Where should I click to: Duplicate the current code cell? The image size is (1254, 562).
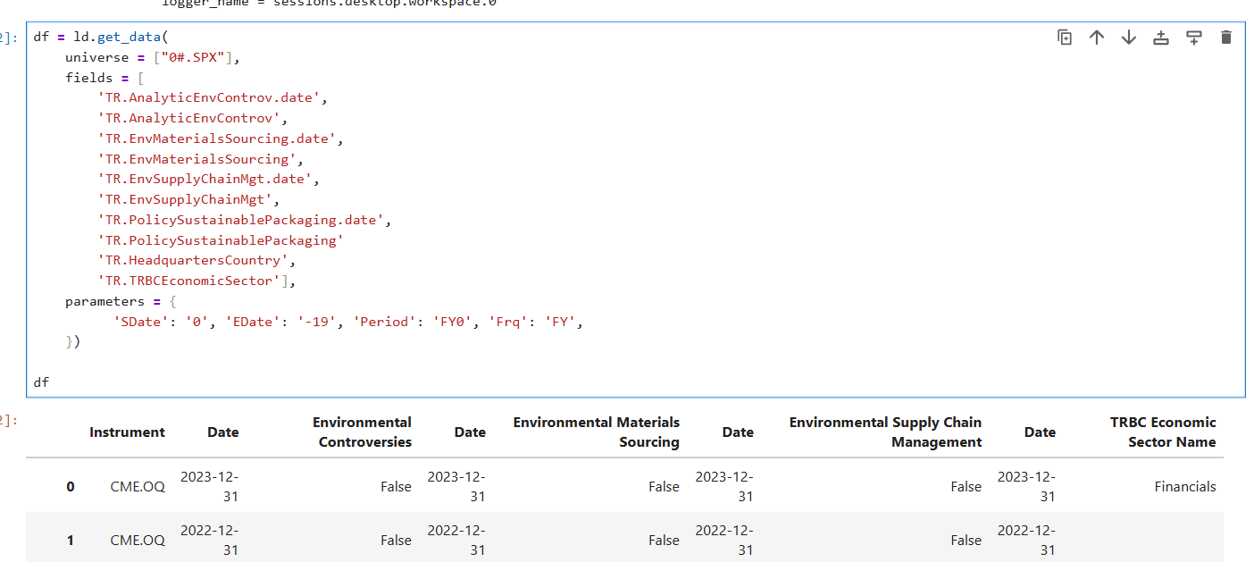(1065, 38)
